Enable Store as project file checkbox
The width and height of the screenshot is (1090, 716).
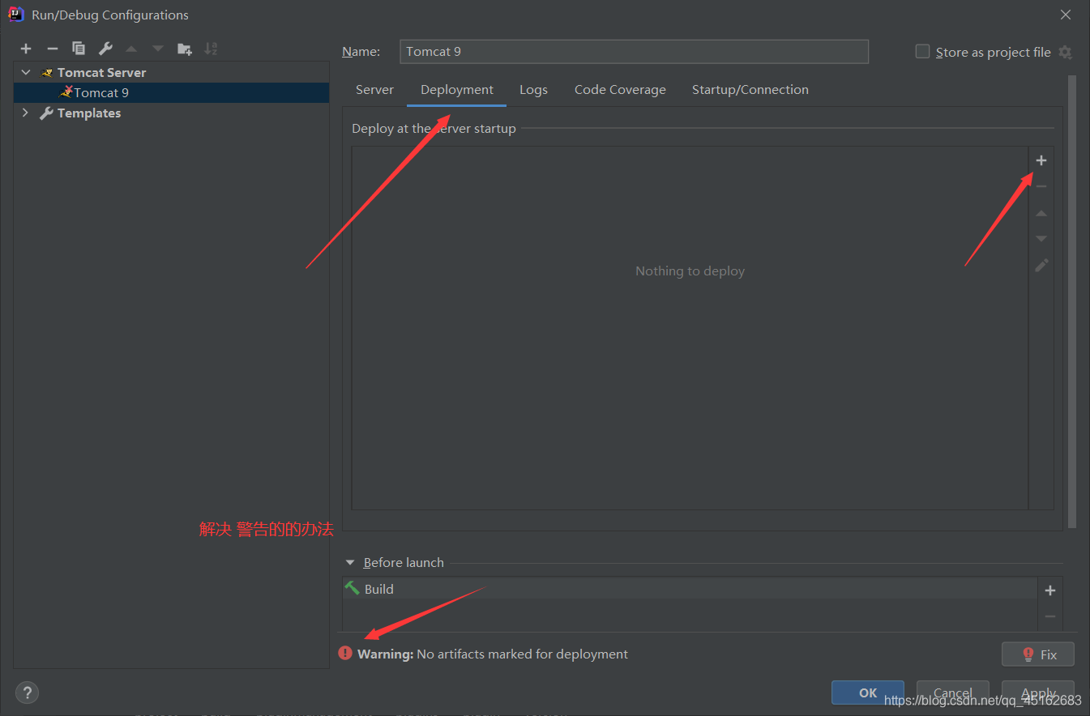point(922,52)
